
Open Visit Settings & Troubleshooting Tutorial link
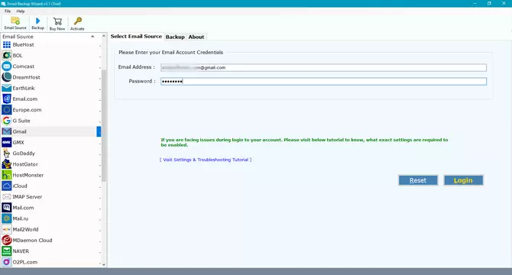(206, 160)
